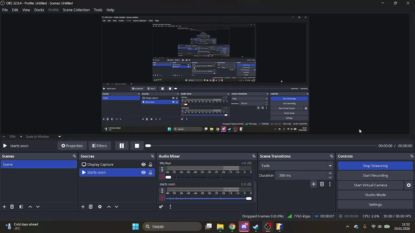The image size is (415, 233).
Task: Float the Scenes dock with its header icon
Action: [x=74, y=156]
